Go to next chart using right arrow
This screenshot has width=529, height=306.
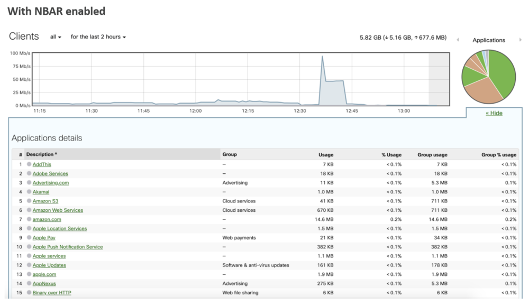(521, 40)
